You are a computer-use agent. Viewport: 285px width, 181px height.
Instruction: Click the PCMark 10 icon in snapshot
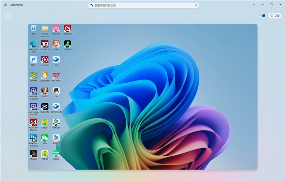[45, 44]
